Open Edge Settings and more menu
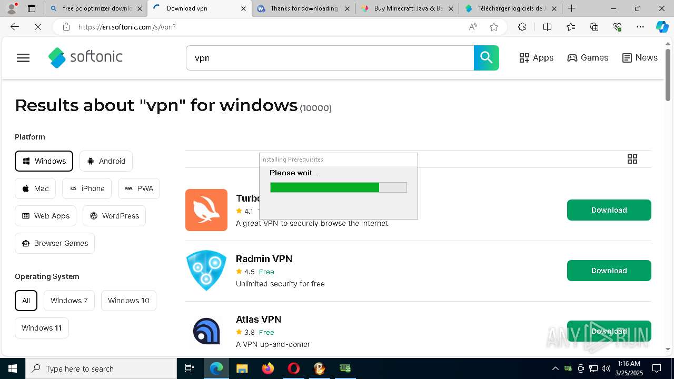 pos(640,27)
